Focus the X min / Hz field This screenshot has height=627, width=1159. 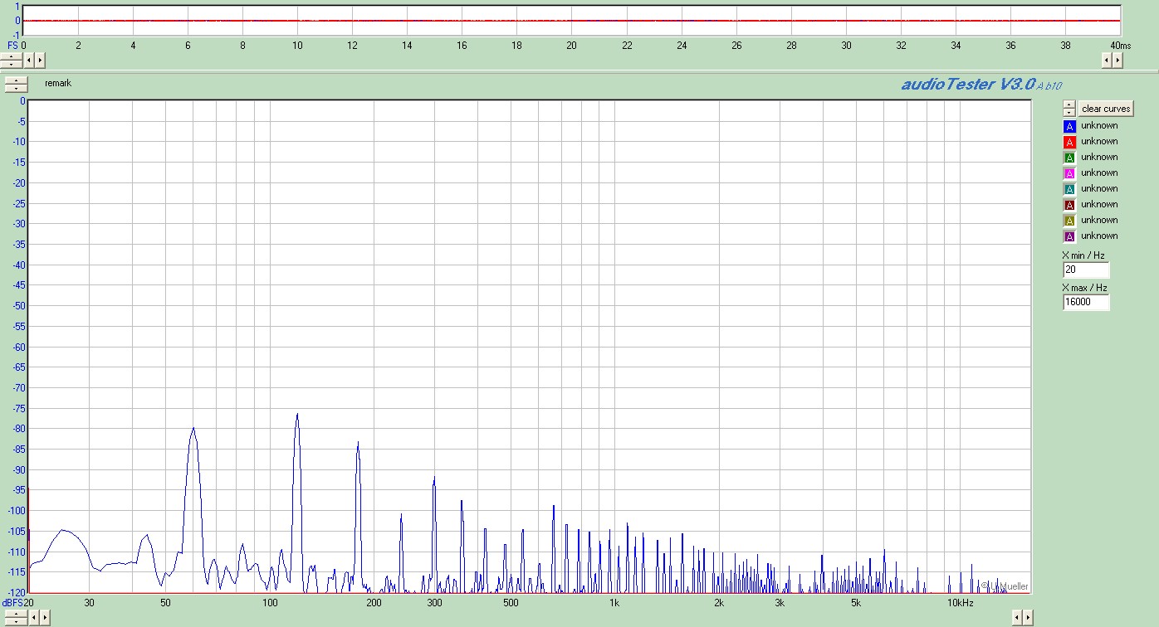point(1086,270)
